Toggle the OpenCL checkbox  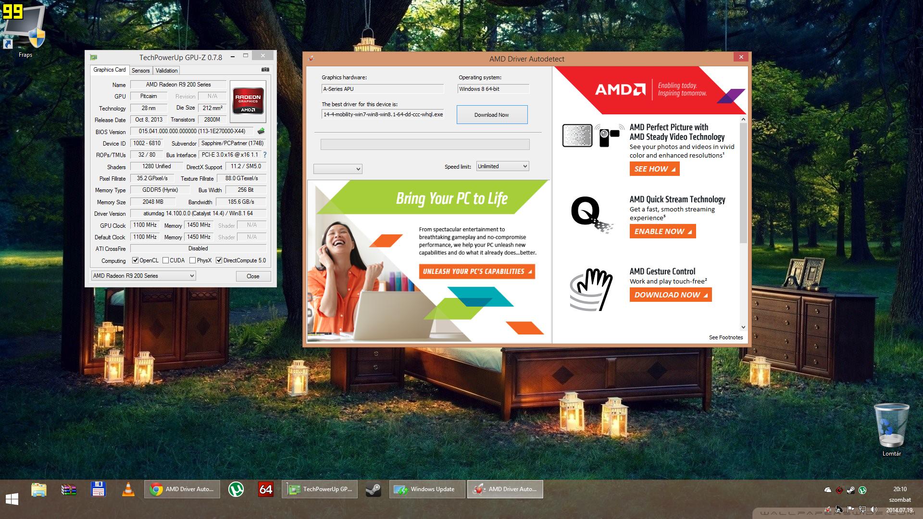pos(136,260)
